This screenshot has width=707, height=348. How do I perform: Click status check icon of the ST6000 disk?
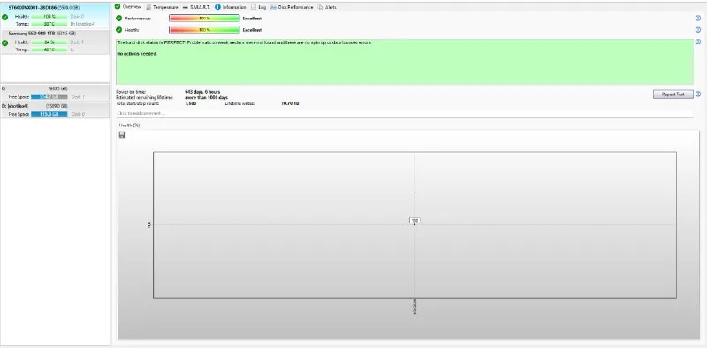[5, 17]
